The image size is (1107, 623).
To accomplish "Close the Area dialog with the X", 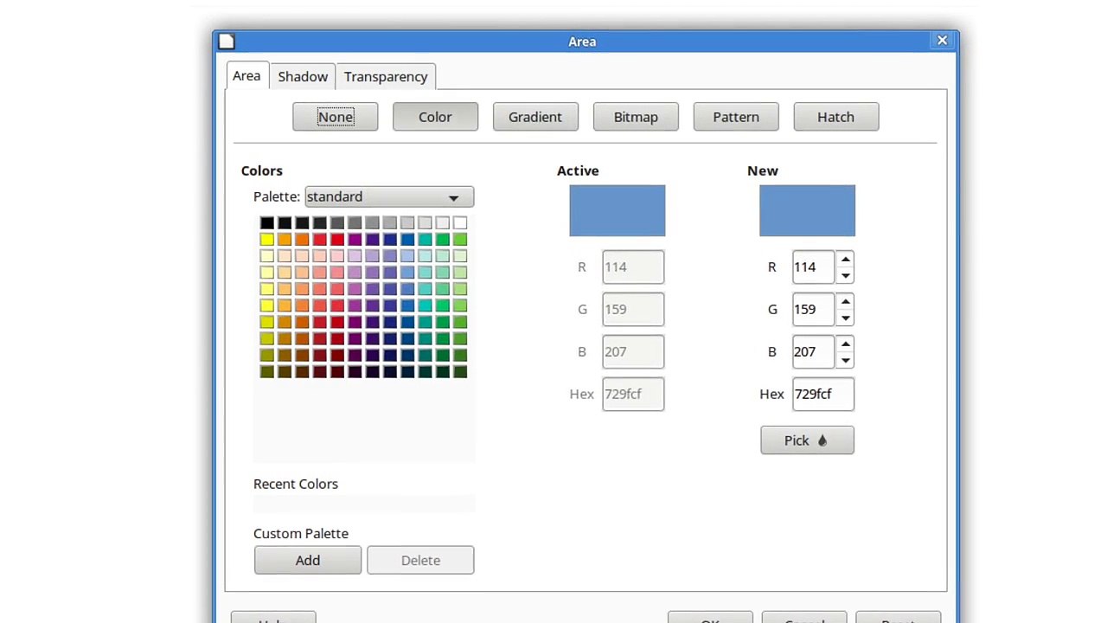I will tap(943, 41).
